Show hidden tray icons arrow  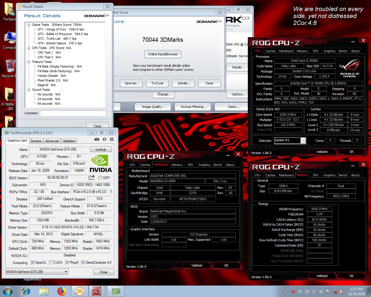point(286,291)
